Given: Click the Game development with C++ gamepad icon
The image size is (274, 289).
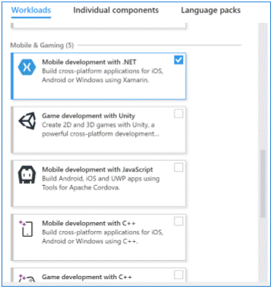Looking at the screenshot, I should 27,278.
